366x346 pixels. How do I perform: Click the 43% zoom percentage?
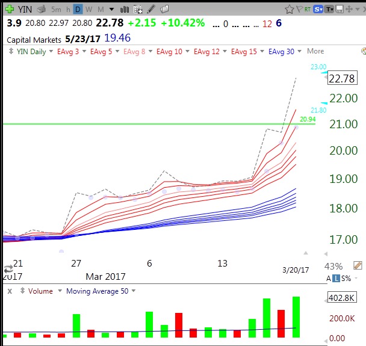[333, 266]
